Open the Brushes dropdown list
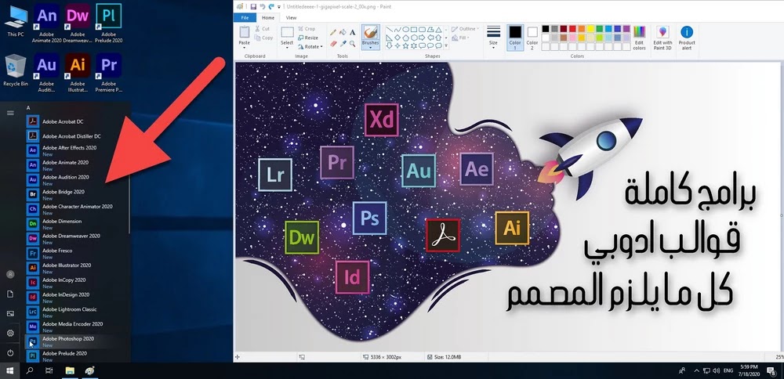Screen dimensions: 784x379 point(371,46)
